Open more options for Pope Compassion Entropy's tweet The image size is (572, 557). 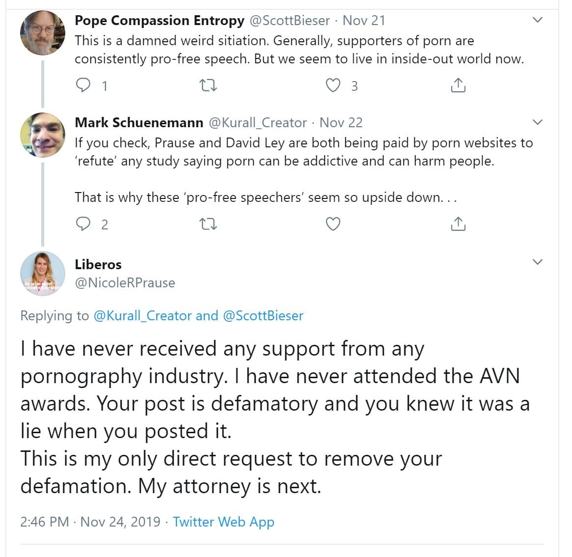(x=538, y=20)
